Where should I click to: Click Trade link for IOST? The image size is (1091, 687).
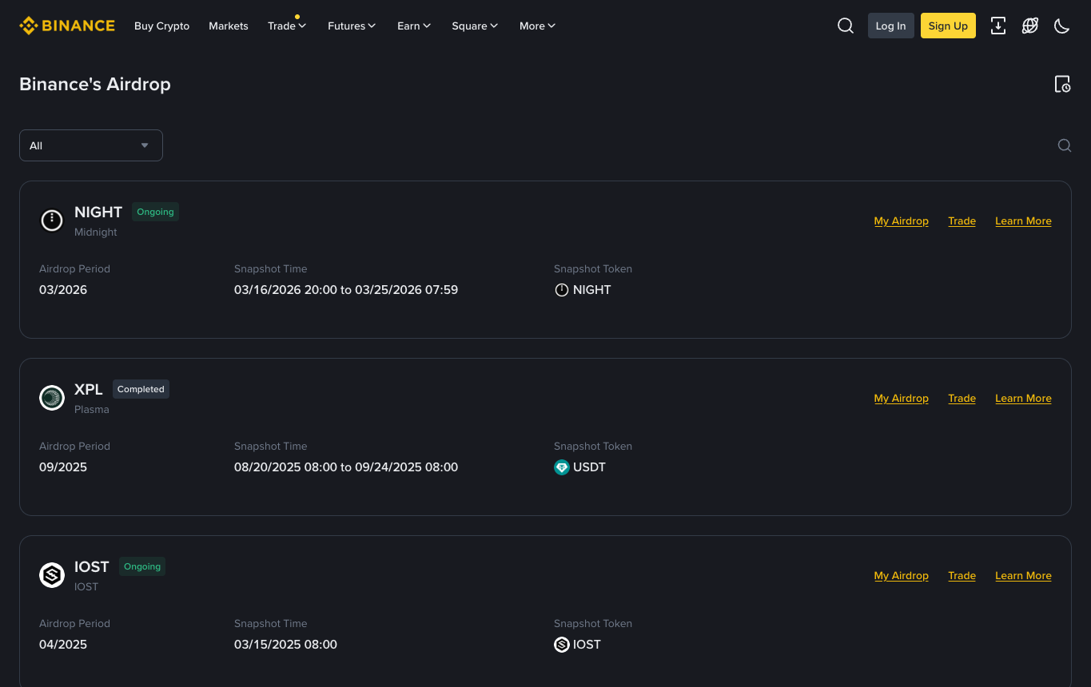(962, 576)
